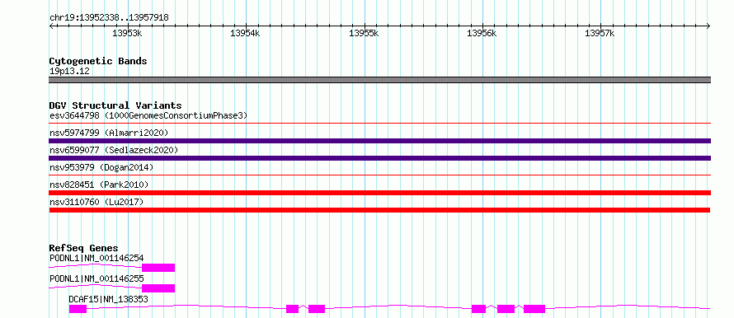Open the PODNL1|NM_001146255 gene label
Image resolution: width=734 pixels, height=318 pixels.
point(96,278)
